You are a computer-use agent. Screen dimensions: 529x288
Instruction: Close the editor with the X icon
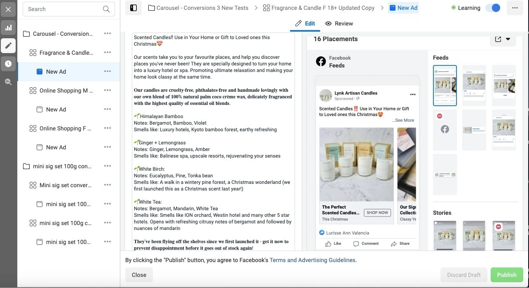[x=8, y=9]
